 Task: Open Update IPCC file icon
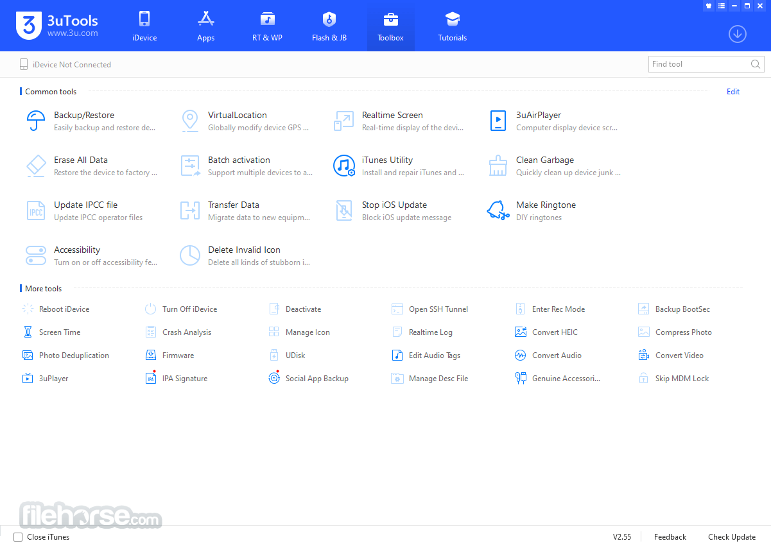pyautogui.click(x=36, y=210)
